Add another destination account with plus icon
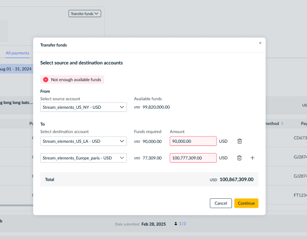The width and height of the screenshot is (307, 239). (252, 158)
